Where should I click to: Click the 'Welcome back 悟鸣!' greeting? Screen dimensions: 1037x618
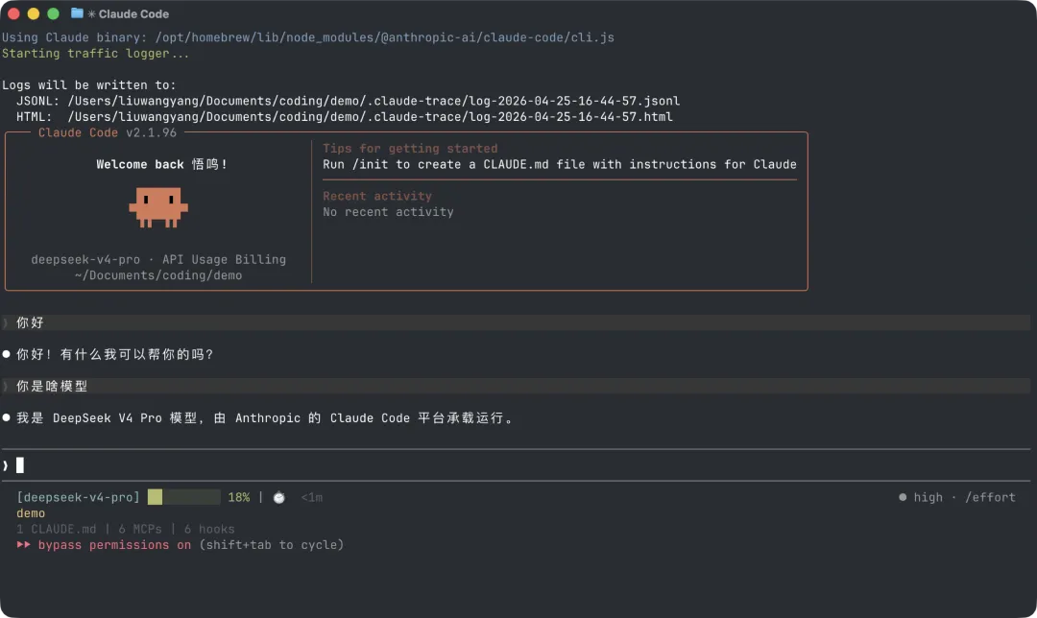[162, 165]
